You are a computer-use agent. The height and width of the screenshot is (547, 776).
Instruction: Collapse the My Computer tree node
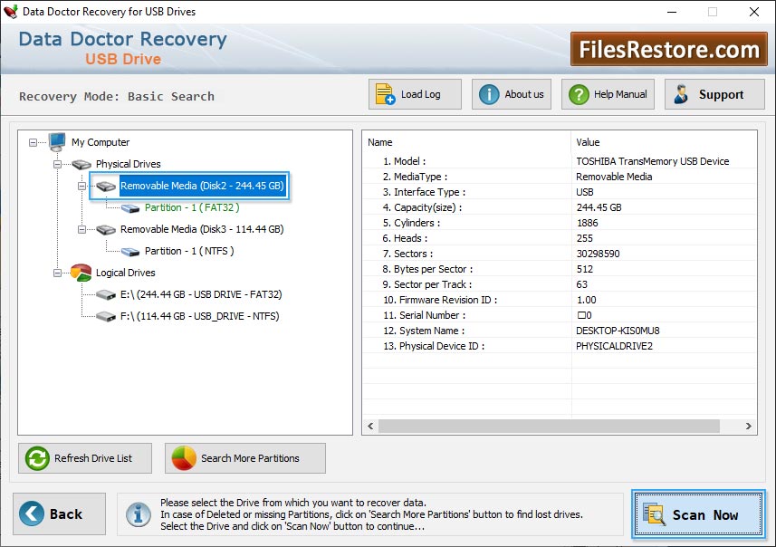[34, 142]
